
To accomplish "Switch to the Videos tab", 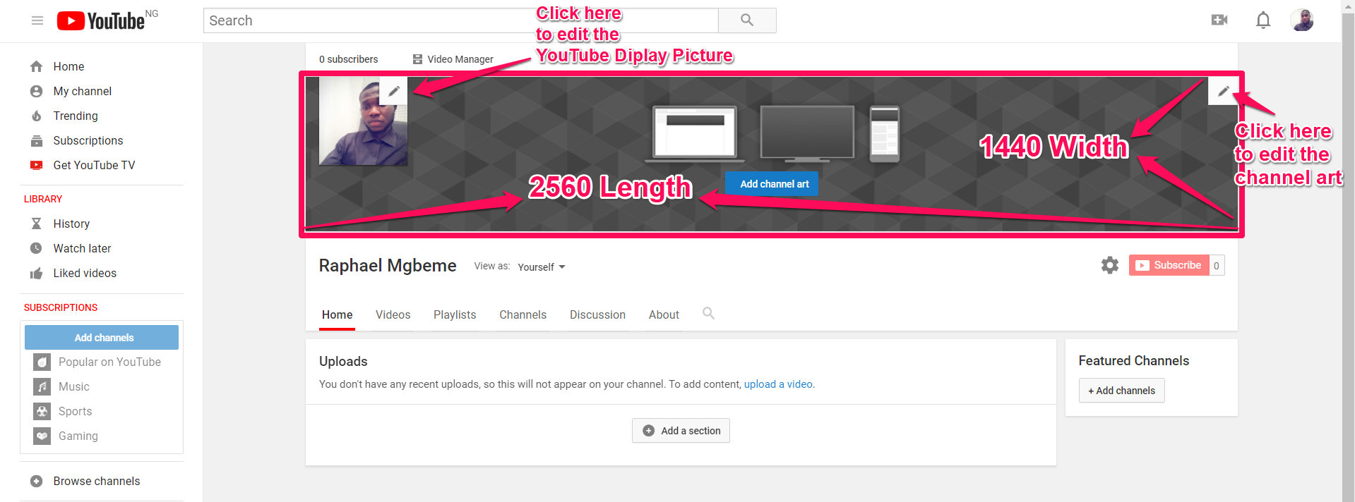I will coord(393,315).
